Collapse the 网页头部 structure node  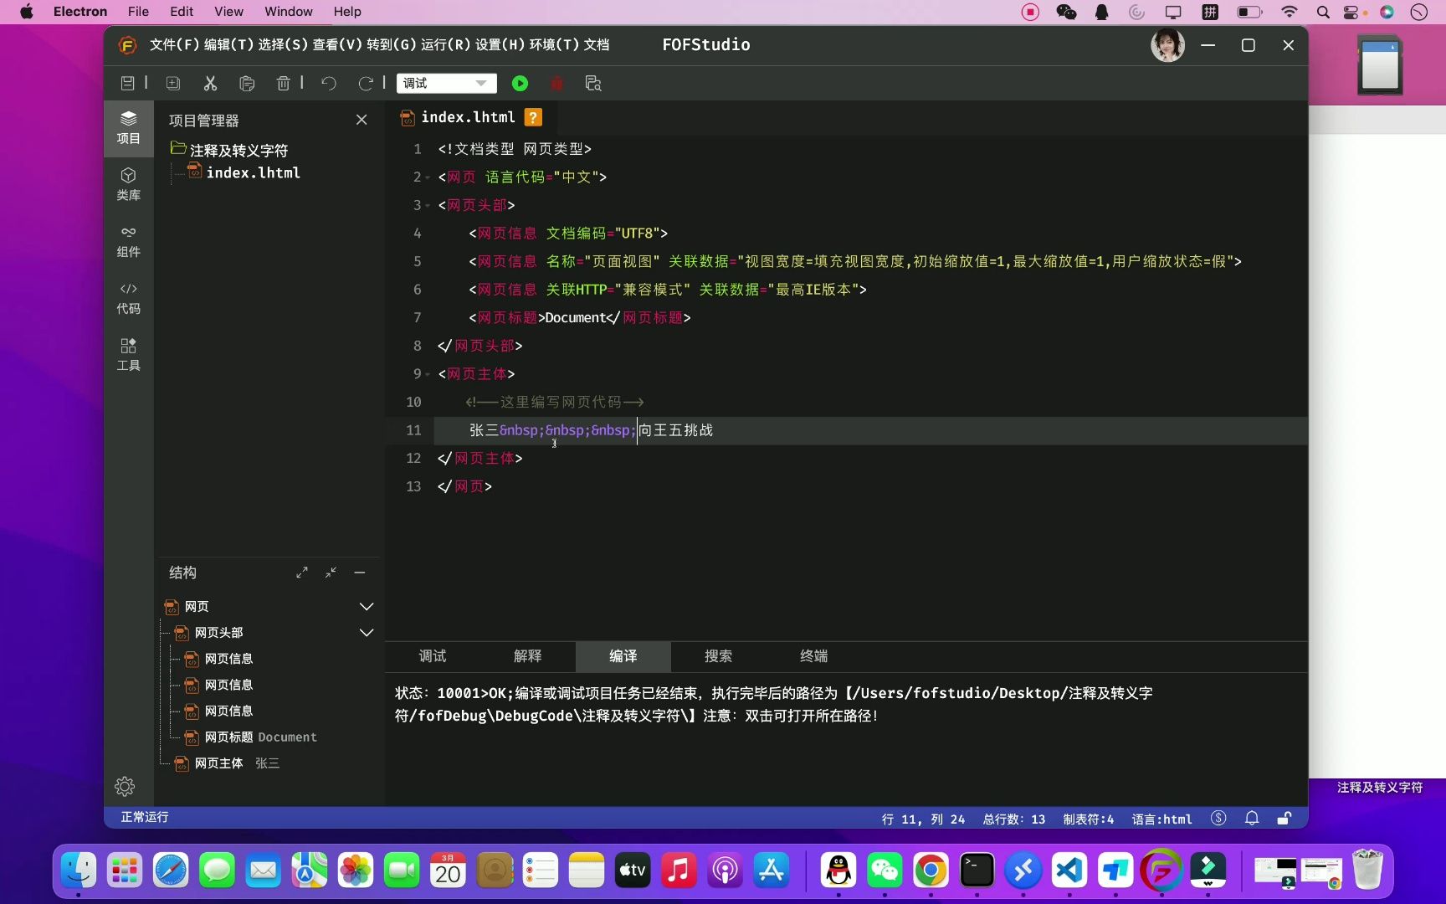coord(367,632)
